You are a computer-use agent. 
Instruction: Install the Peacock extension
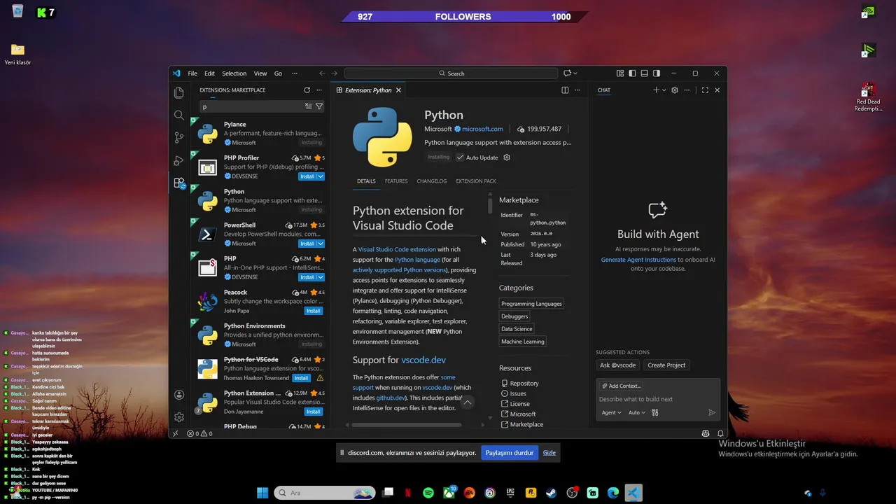(x=313, y=311)
